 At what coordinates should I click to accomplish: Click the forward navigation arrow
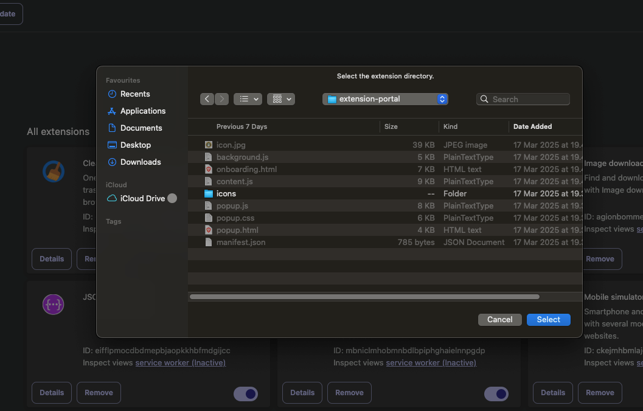coord(222,99)
